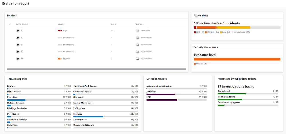
Task: Click the shield icon for incident 9
Action: (18, 44)
